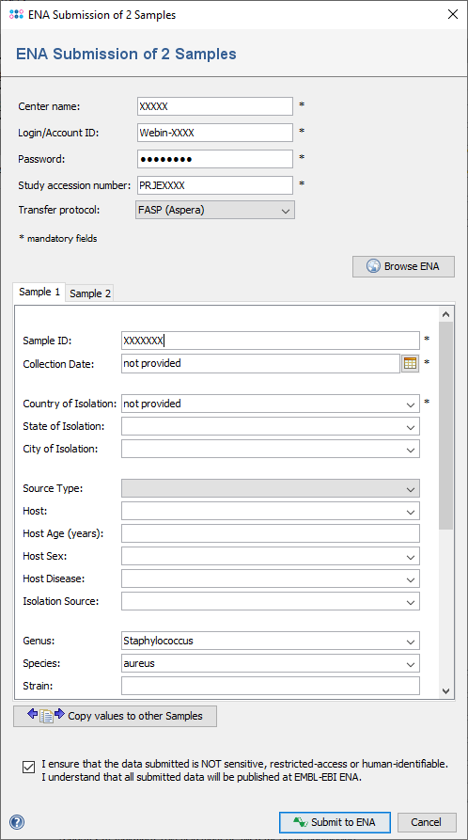Expand the Host Sex dropdown
The image size is (468, 840).
(x=411, y=556)
